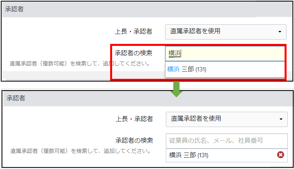Select the 横浜 三郎 (131) autocomplete suggestion
This screenshot has height=169, width=294.
pos(225,69)
